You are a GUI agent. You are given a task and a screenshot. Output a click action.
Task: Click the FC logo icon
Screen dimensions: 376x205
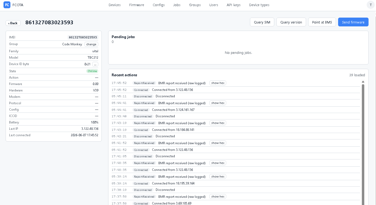coord(7,5)
